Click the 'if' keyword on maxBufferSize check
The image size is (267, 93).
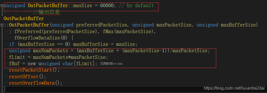tap(12, 44)
